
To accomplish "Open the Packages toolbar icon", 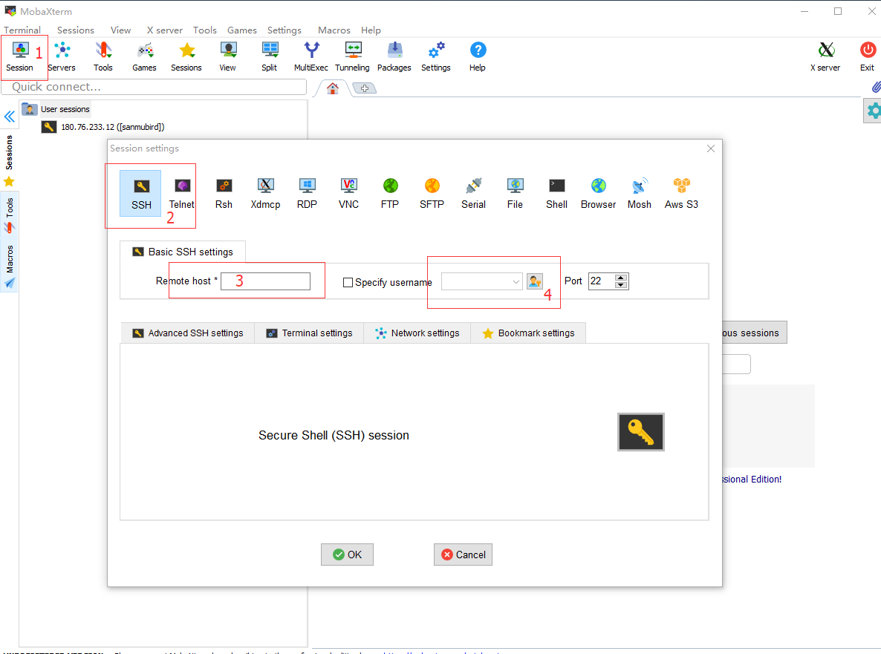I will [x=394, y=56].
